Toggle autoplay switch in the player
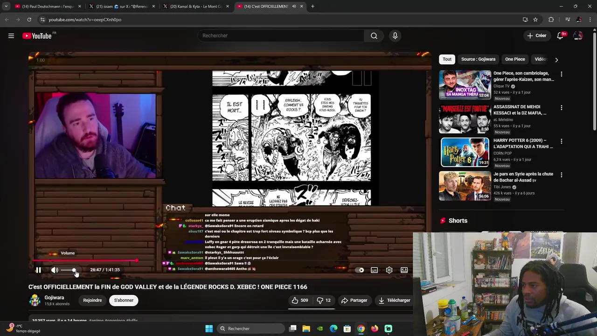597x336 pixels. pyautogui.click(x=360, y=270)
